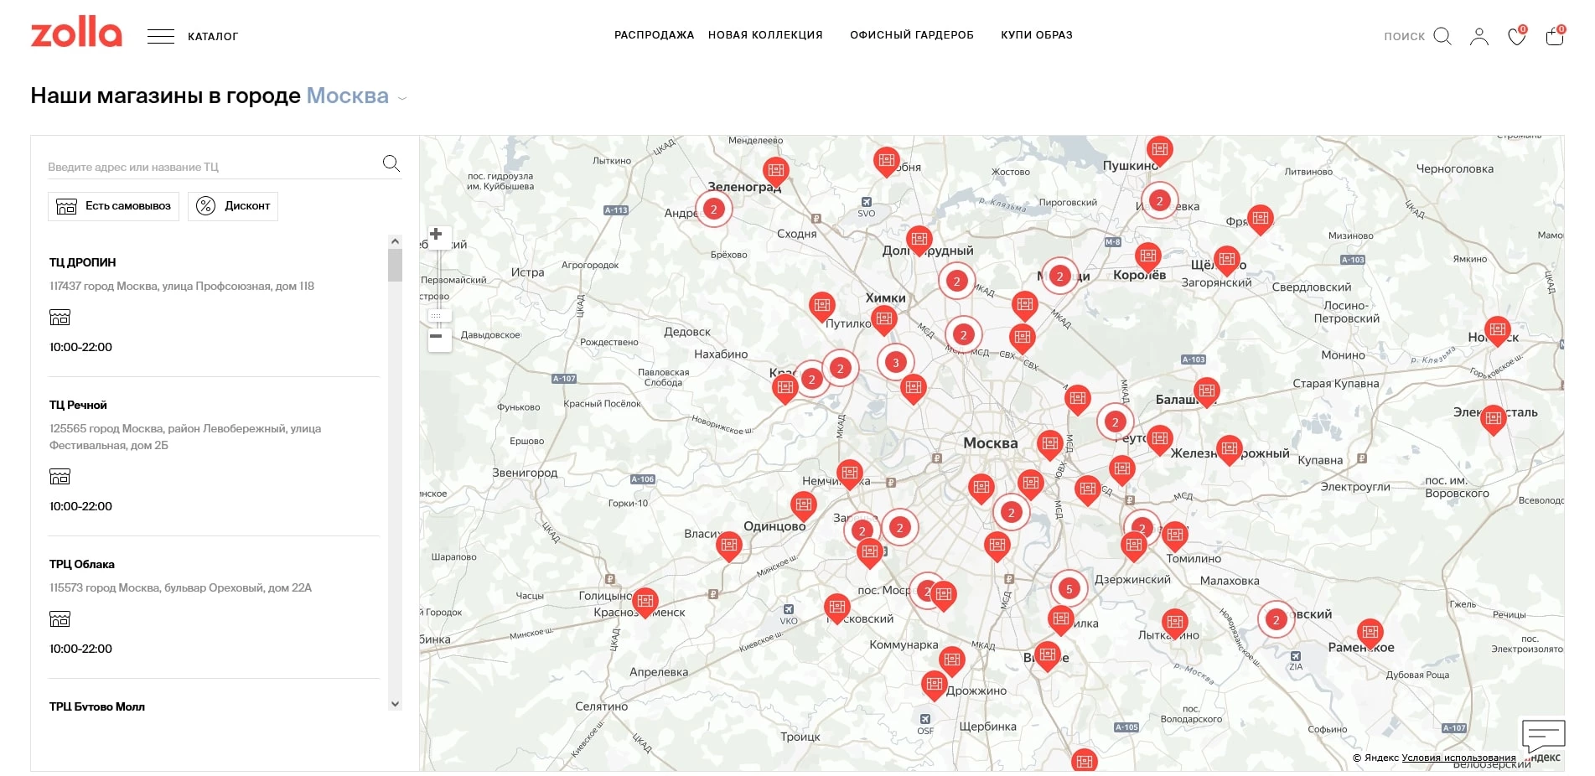1595x776 pixels.
Task: Click the search magnifier in the header
Action: (x=1442, y=36)
